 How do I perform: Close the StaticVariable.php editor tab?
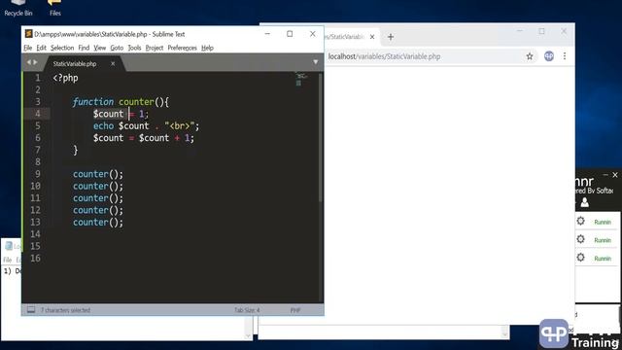[113, 63]
